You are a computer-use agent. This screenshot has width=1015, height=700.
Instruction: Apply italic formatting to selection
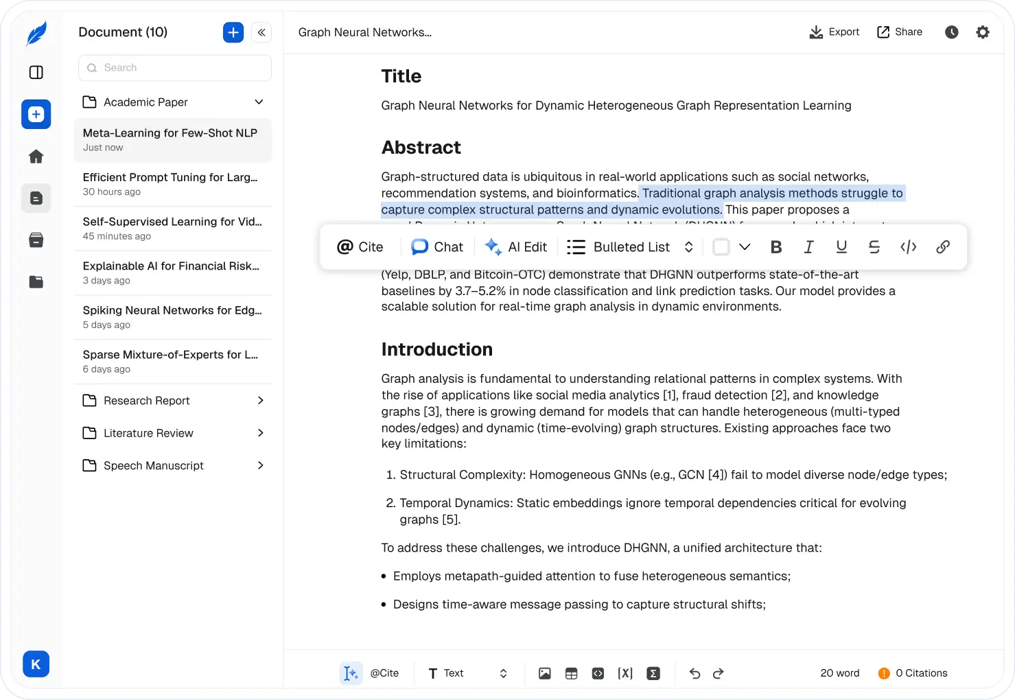[809, 247]
